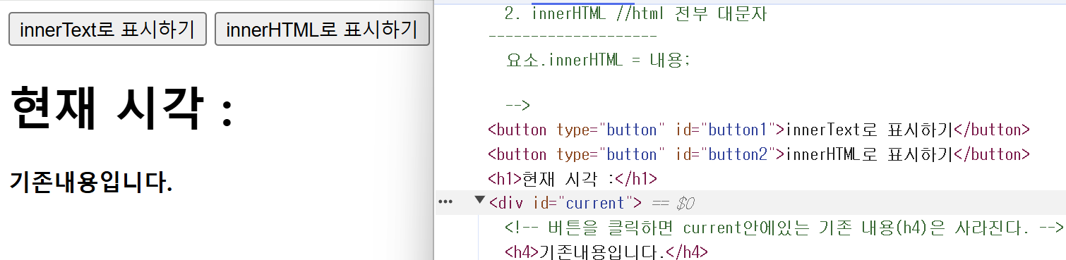Image resolution: width=1066 pixels, height=260 pixels.
Task: Click the comment closing '-->' line
Action: click(517, 106)
